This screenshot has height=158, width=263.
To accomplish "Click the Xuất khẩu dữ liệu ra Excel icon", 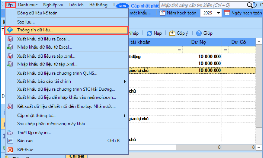I will tap(10, 39).
